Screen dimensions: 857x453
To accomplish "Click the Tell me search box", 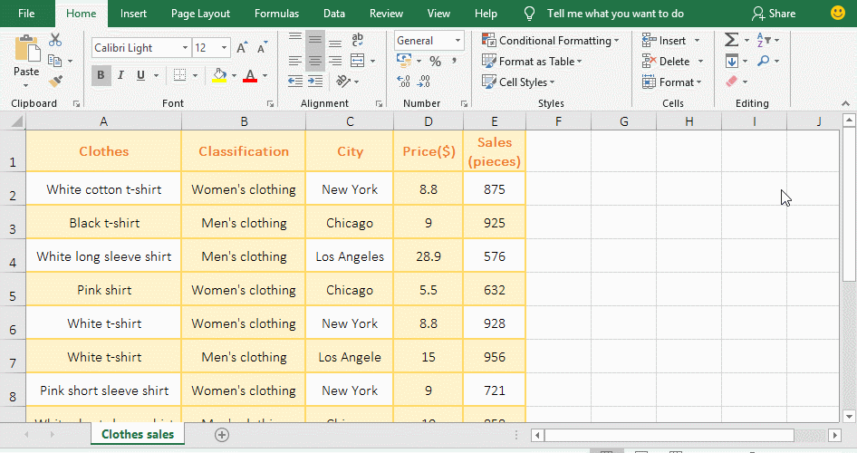I will [x=615, y=14].
